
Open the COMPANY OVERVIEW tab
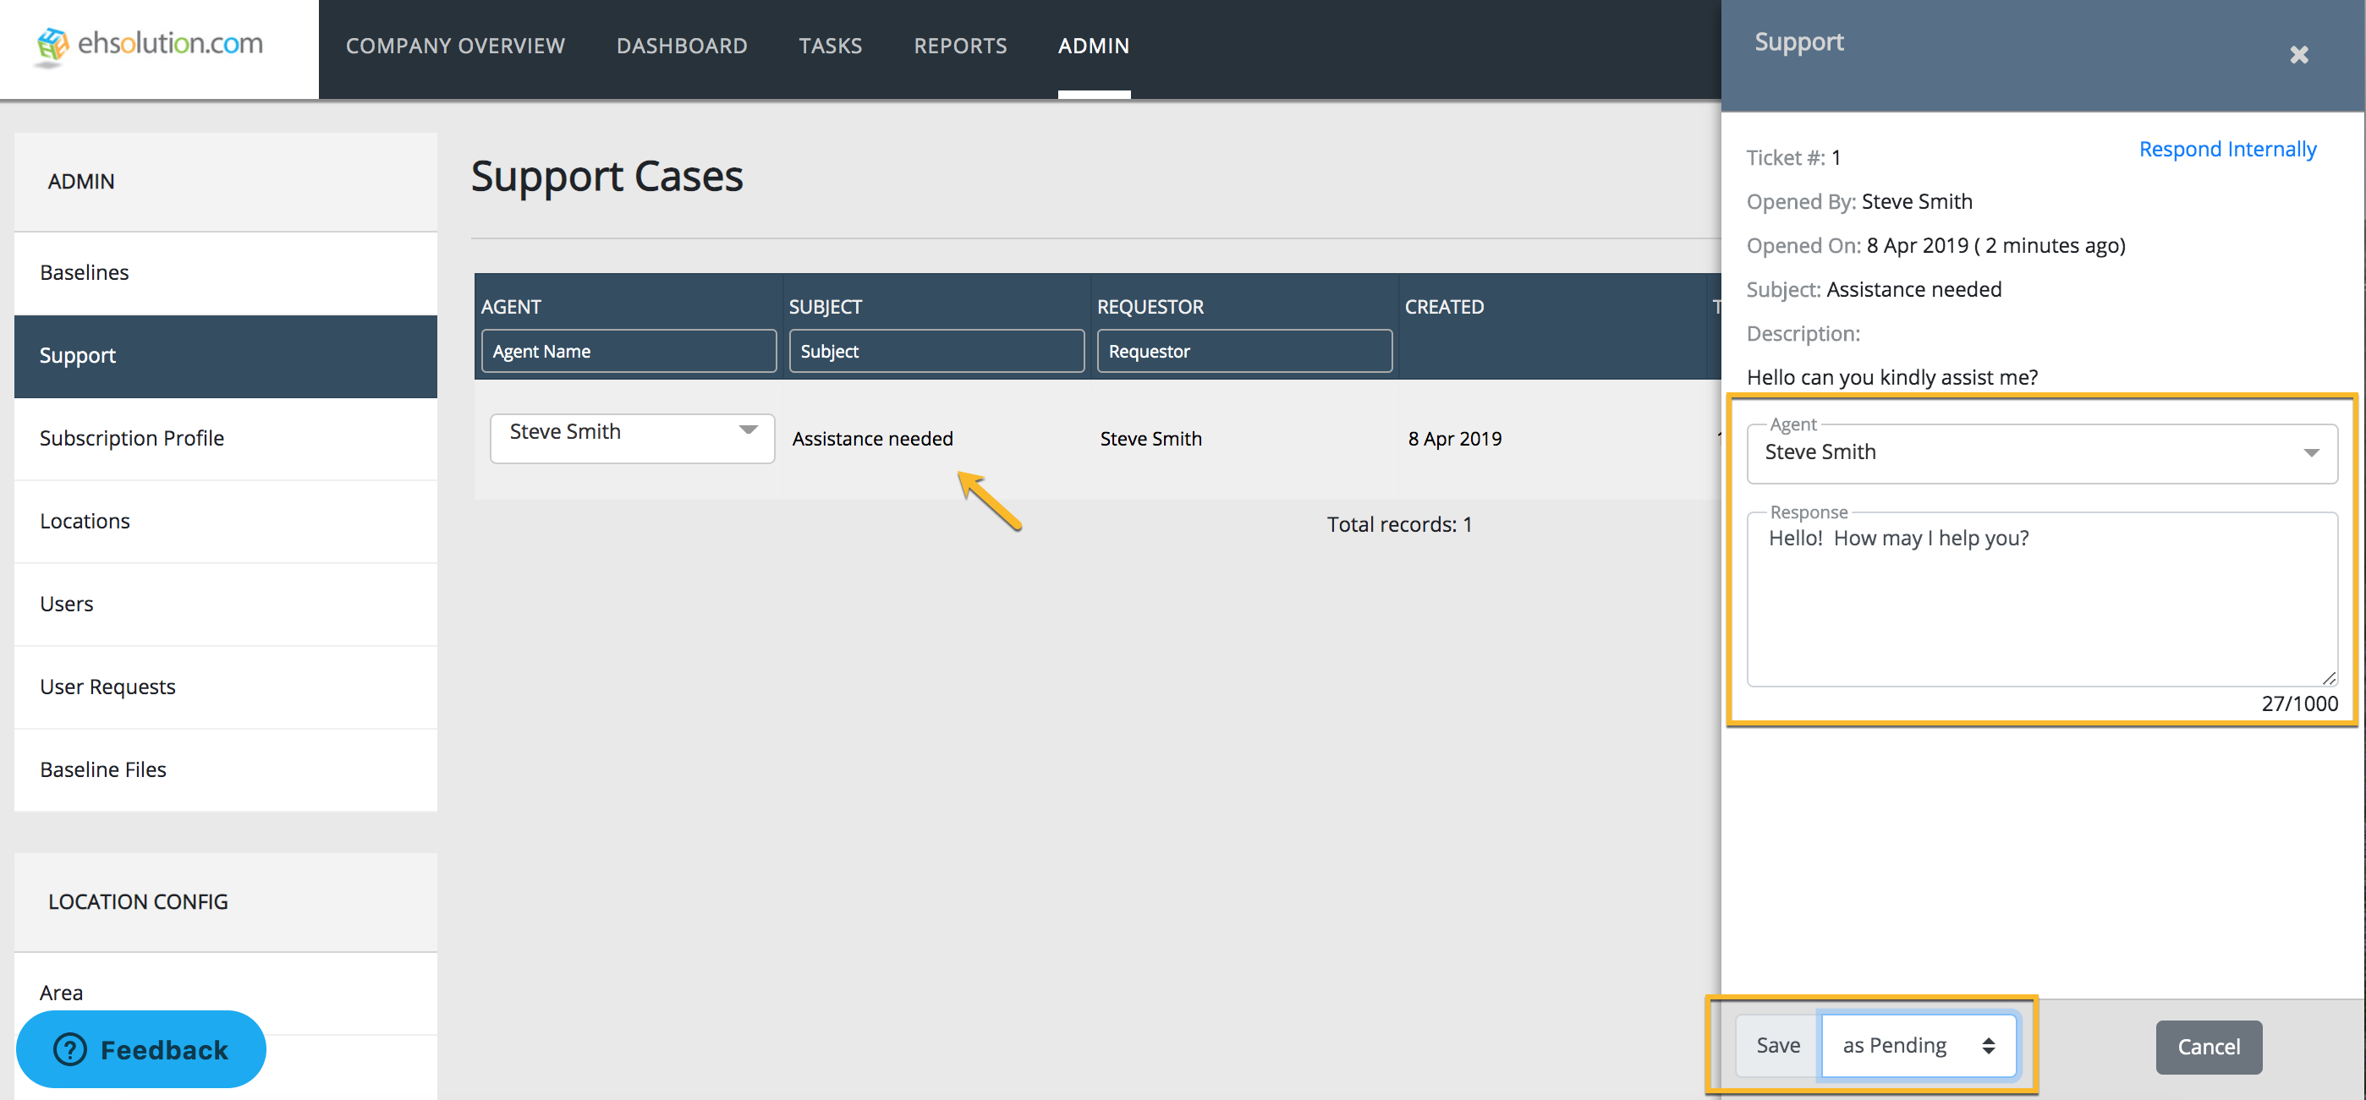[x=454, y=45]
